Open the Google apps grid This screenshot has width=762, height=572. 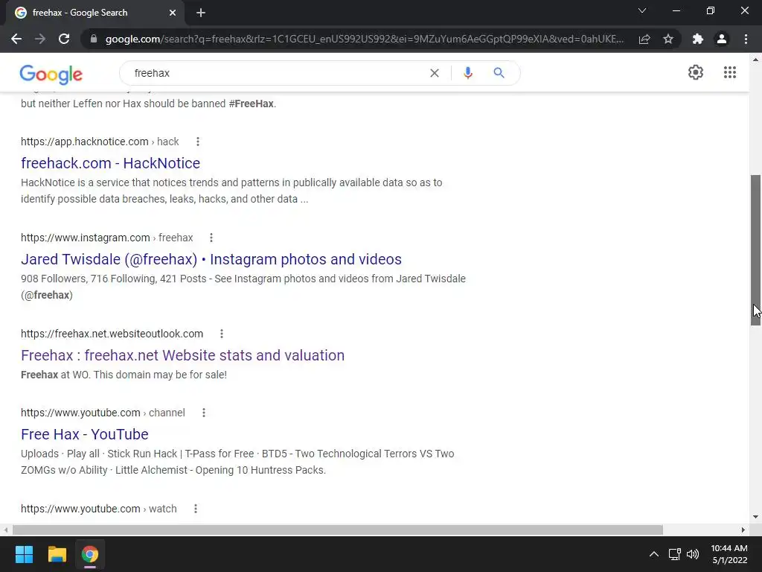tap(729, 72)
